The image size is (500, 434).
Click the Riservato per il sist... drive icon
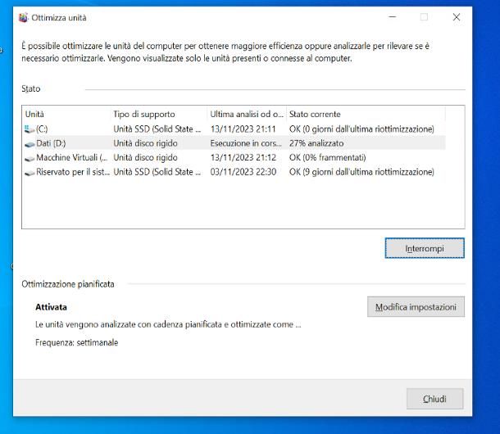30,173
